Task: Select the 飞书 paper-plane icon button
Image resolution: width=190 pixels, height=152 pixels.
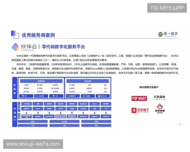Action: [x=56, y=96]
